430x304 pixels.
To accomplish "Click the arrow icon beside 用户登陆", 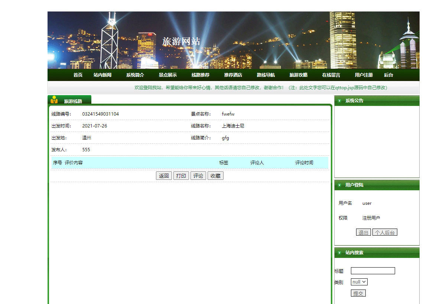I will pyautogui.click(x=339, y=185).
